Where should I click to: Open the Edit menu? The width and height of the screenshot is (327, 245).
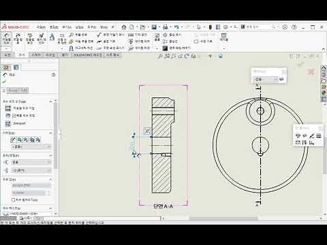pyautogui.click(x=54, y=27)
